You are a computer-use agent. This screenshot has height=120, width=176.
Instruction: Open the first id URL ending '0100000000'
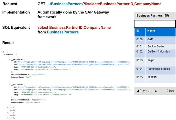[72, 62]
